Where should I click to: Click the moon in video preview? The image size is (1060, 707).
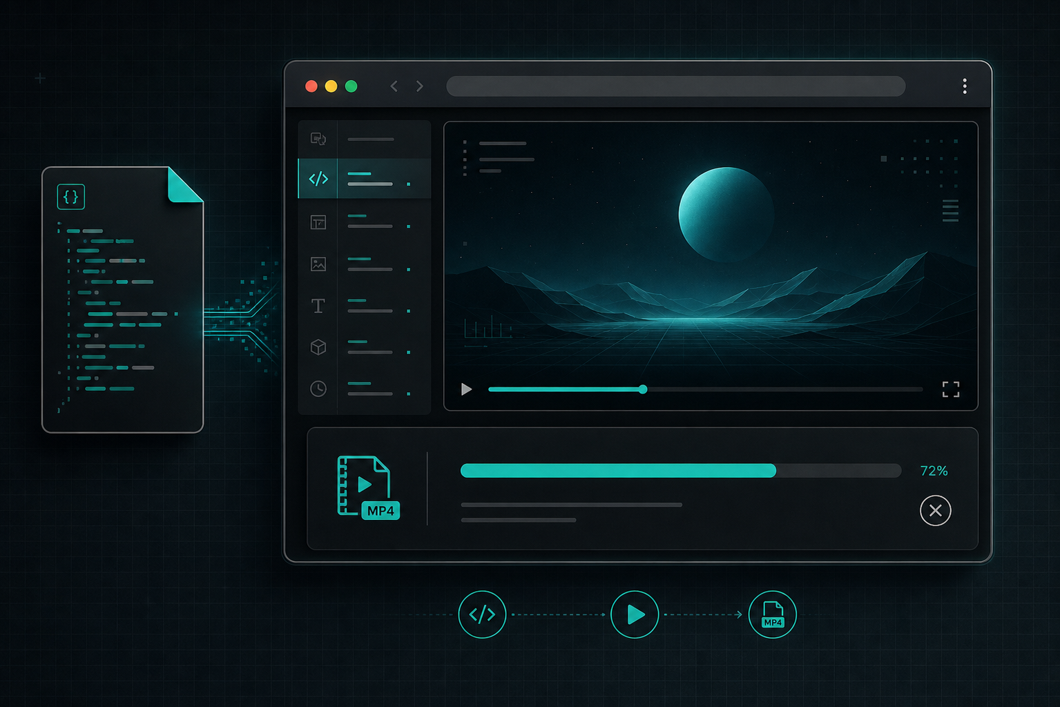click(x=726, y=214)
